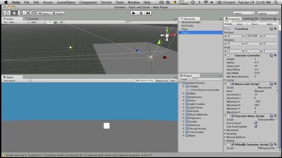Toggle scene audio speaker icon

[x=61, y=22]
